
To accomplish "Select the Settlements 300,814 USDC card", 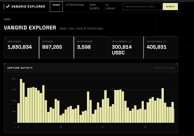I will point(126,48).
